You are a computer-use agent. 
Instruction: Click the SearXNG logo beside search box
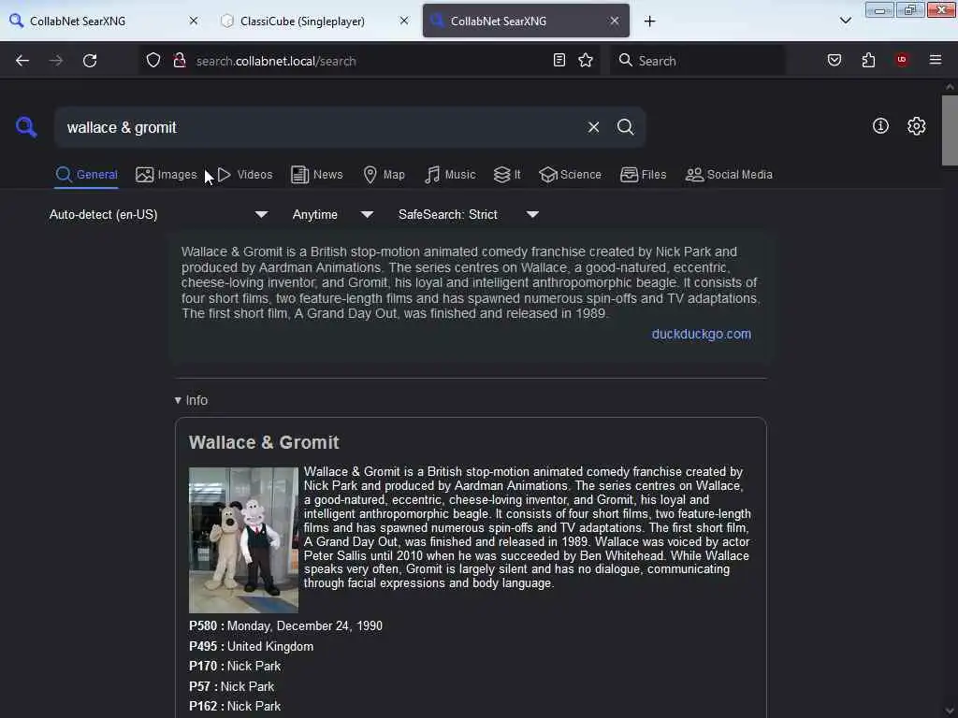[x=26, y=127]
